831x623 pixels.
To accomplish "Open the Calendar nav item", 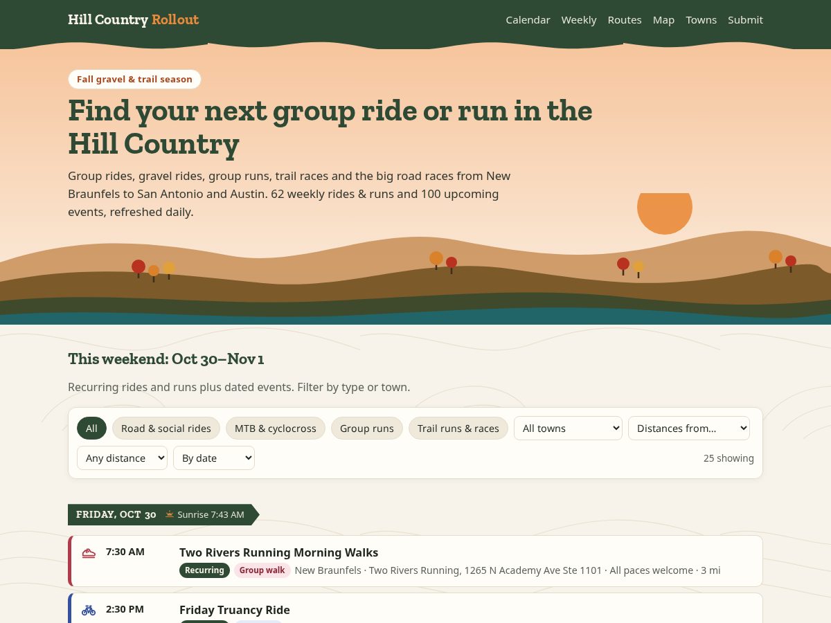I will click(x=528, y=20).
